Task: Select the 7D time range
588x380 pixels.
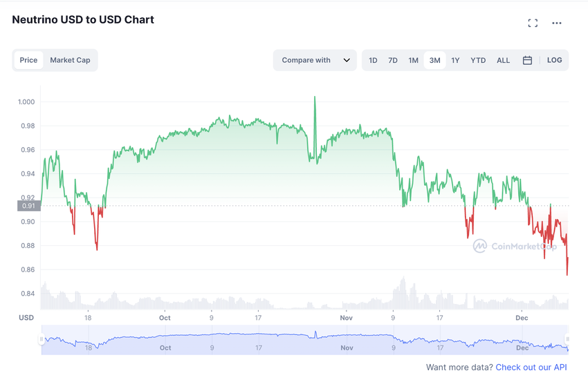Action: click(393, 60)
